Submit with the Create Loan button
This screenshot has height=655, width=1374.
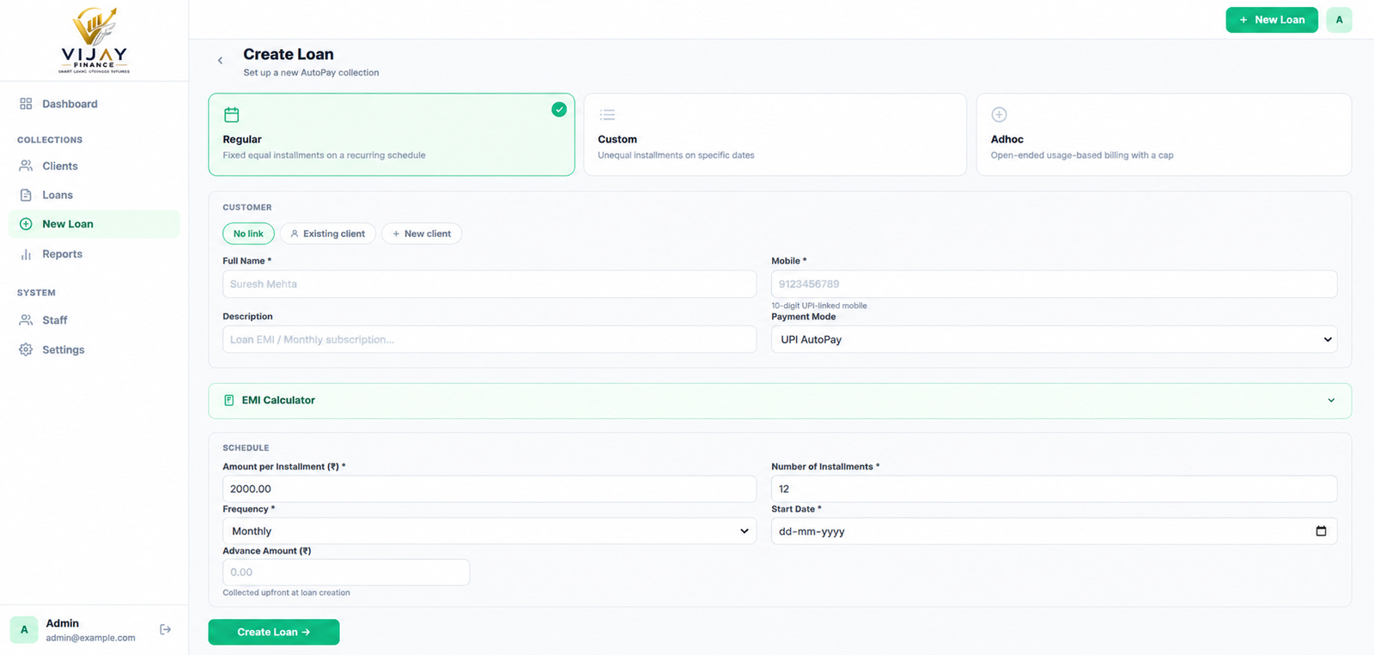click(x=274, y=632)
